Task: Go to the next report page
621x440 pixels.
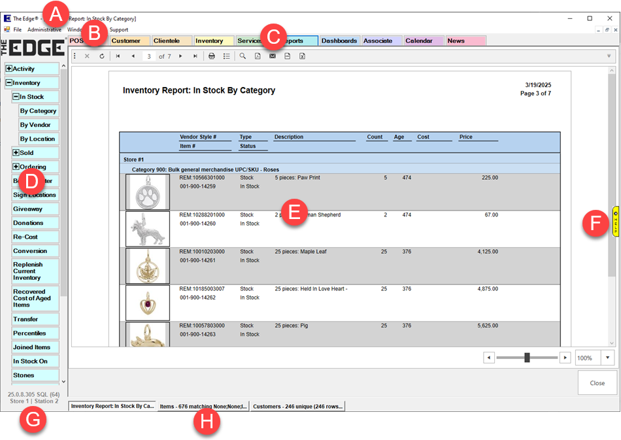Action: [x=180, y=56]
